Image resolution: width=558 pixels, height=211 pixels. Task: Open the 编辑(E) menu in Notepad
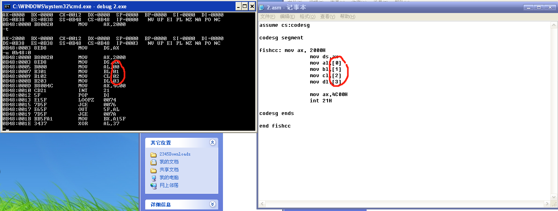tap(287, 17)
